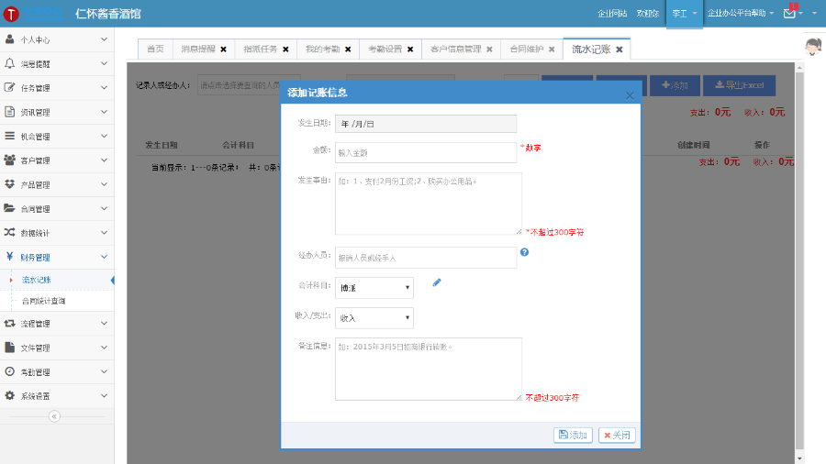Expand the 任务管理 chevron

coord(104,87)
